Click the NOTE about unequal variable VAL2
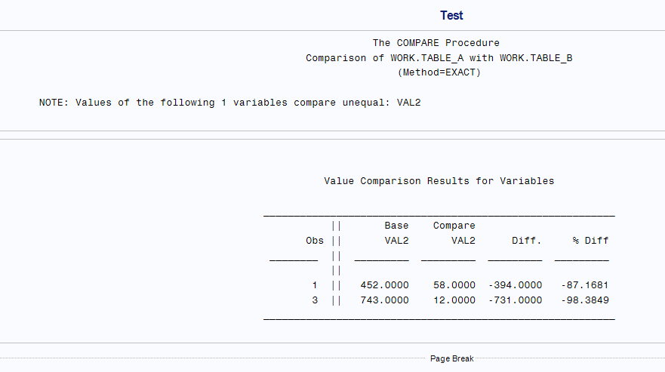This screenshot has width=665, height=372. click(x=229, y=103)
